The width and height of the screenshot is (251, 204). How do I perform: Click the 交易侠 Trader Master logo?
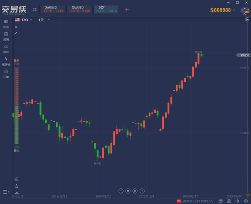coord(14,10)
